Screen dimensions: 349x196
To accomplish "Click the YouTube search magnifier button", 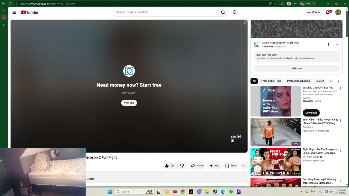I will coord(223,12).
